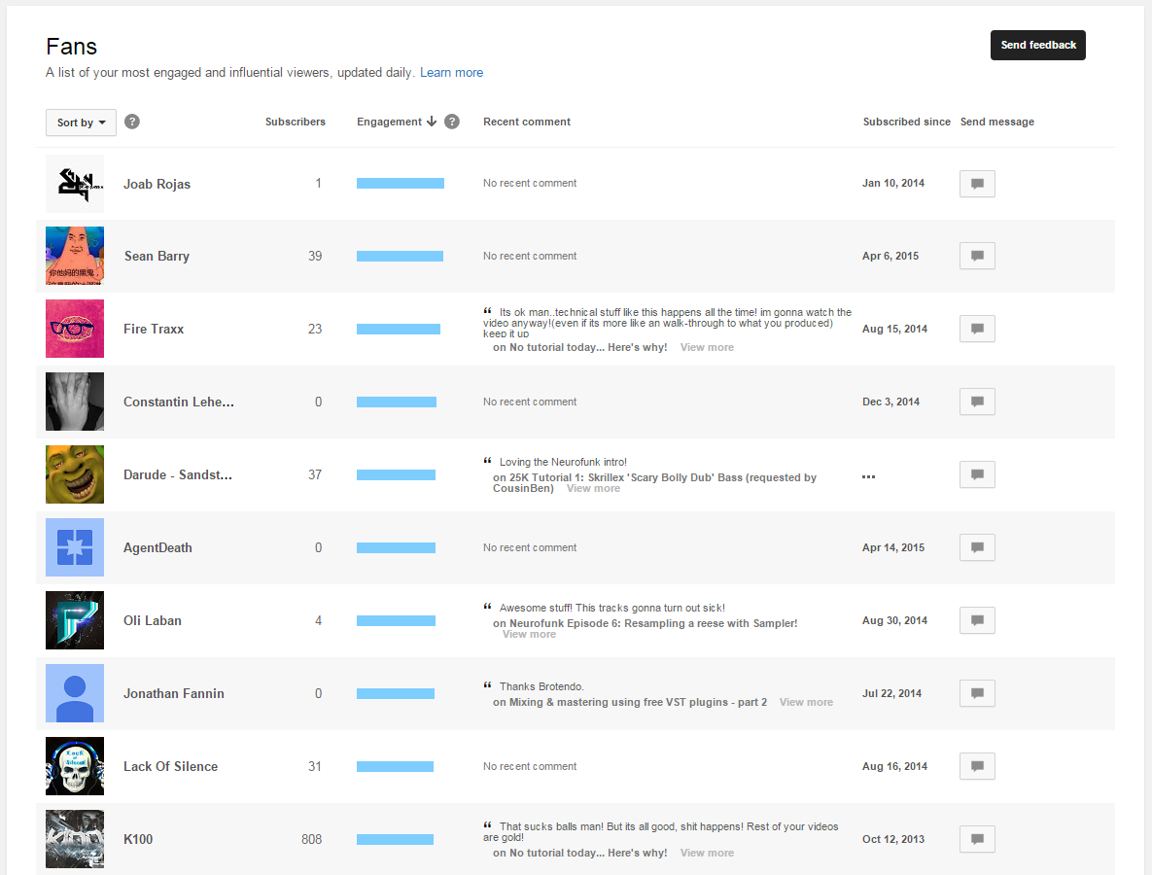
Task: Click message icon for Sean Barry
Action: point(977,256)
